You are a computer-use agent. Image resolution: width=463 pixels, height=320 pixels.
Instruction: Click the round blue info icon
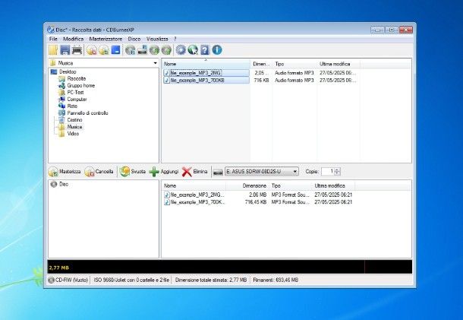tap(217, 50)
